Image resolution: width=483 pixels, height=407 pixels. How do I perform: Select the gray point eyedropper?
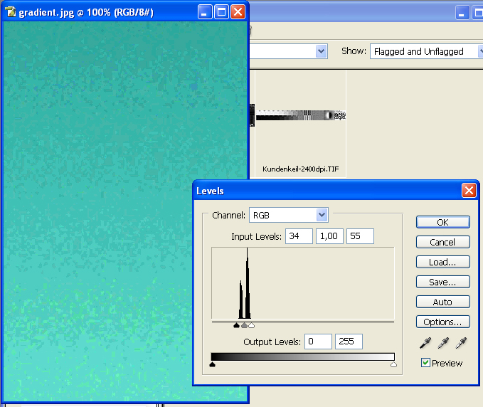(443, 343)
